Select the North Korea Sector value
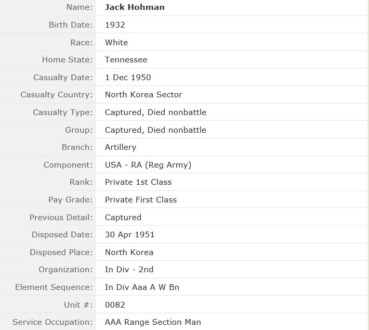 tap(143, 95)
